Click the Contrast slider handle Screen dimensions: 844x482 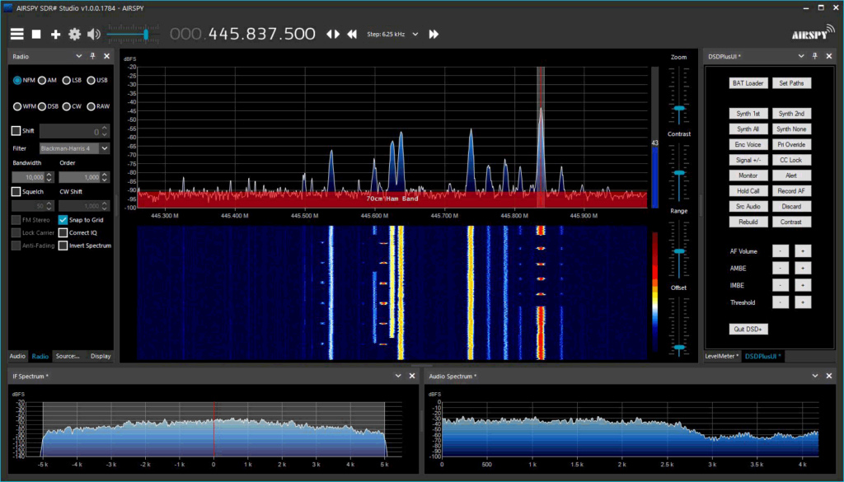point(679,173)
